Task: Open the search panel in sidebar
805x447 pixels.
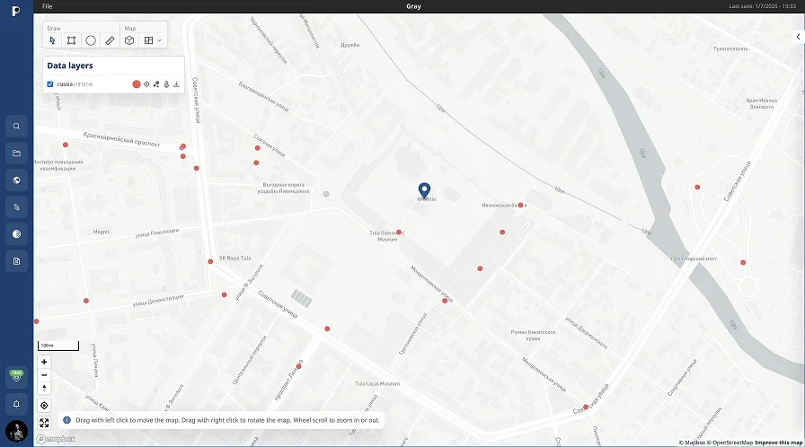Action: click(x=16, y=126)
